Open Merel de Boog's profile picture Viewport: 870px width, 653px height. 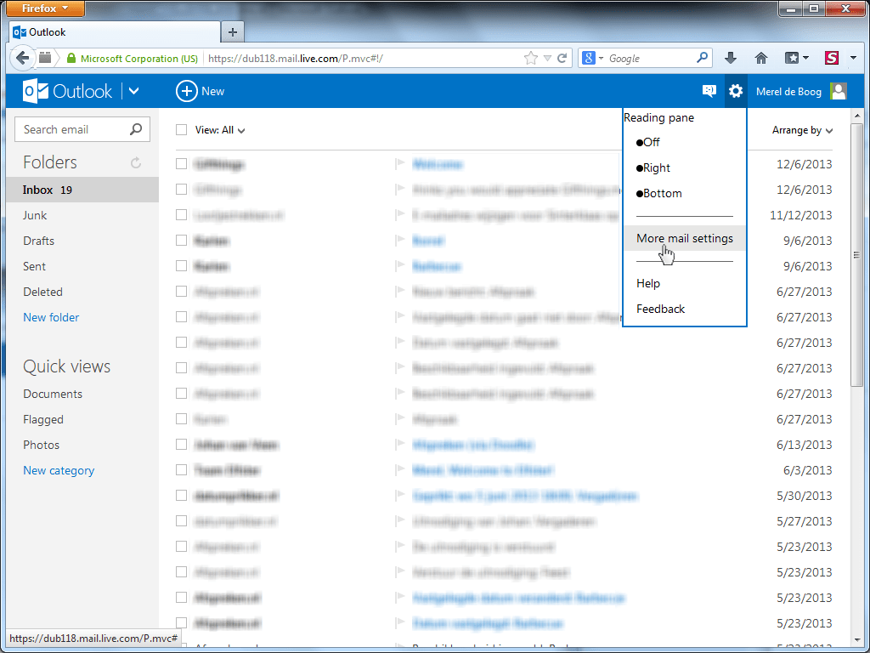(839, 91)
